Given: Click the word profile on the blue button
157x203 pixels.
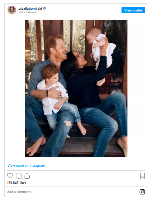Looking at the screenshot, I should (138, 10).
